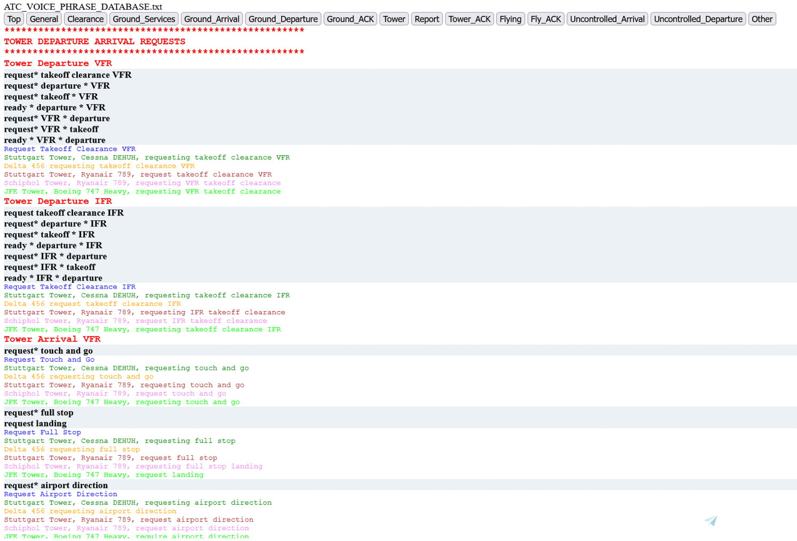Go to Clearance phrases
Viewport: 797px width, 541px height.
click(85, 19)
